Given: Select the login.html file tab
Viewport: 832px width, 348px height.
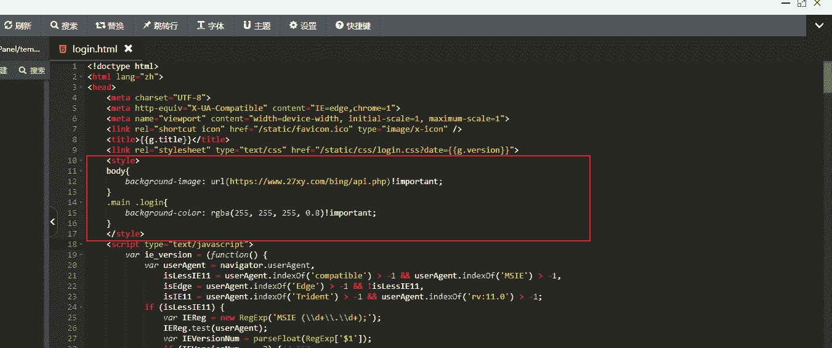Looking at the screenshot, I should [94, 49].
